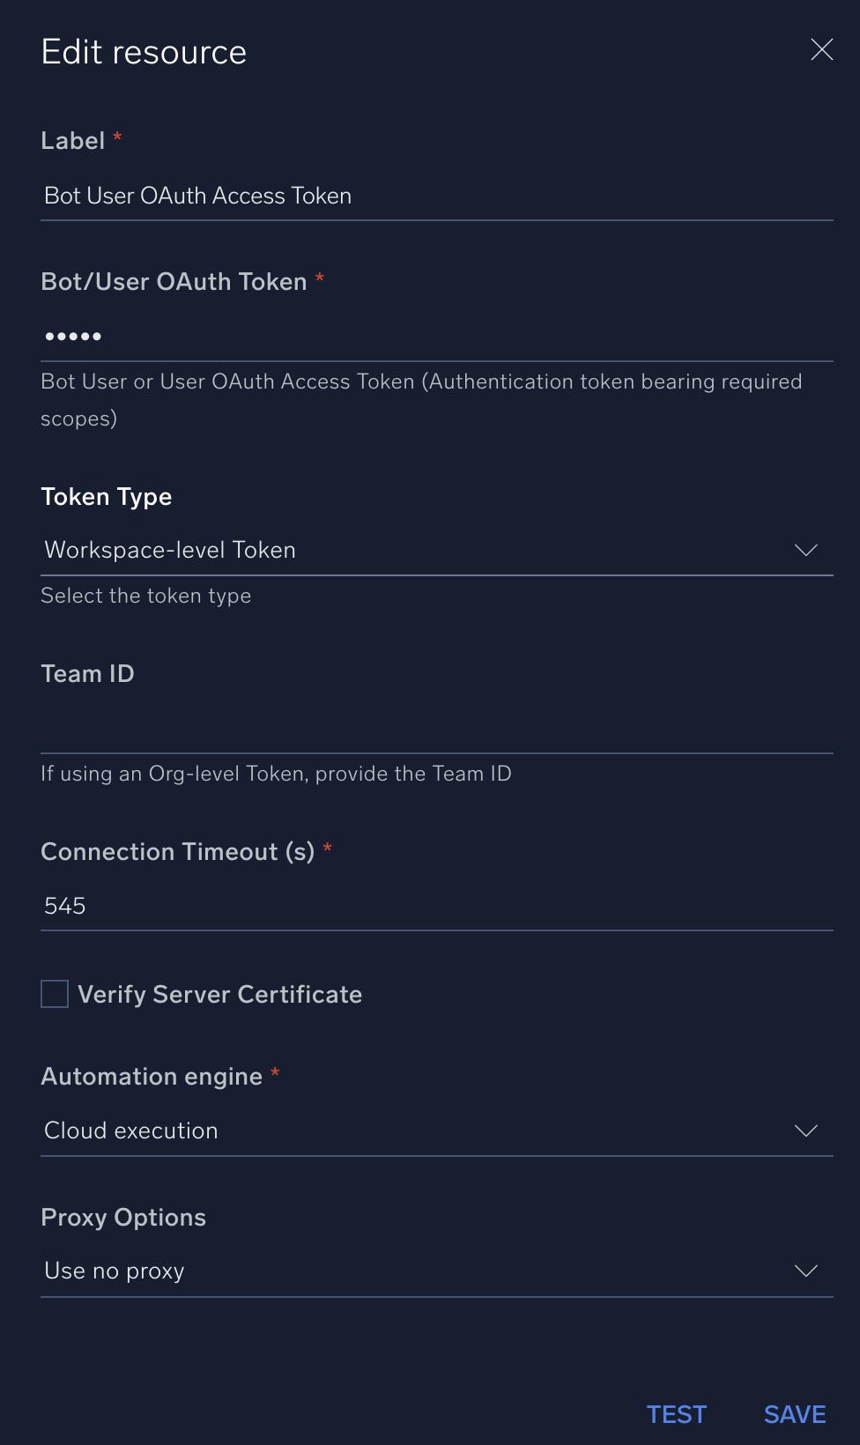
Task: Click the Automation engine chevron arrow
Action: point(805,1131)
